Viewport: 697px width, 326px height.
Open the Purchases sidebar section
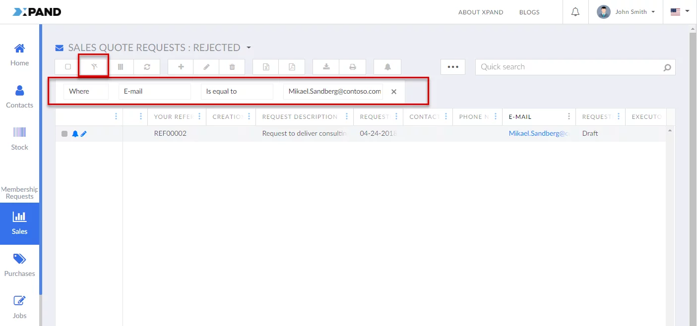19,265
